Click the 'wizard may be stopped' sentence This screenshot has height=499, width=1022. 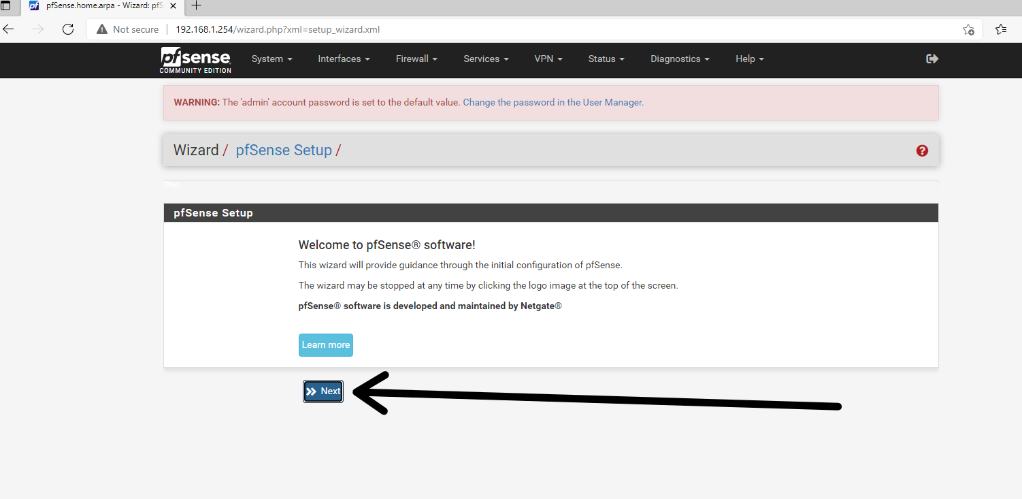pyautogui.click(x=489, y=286)
